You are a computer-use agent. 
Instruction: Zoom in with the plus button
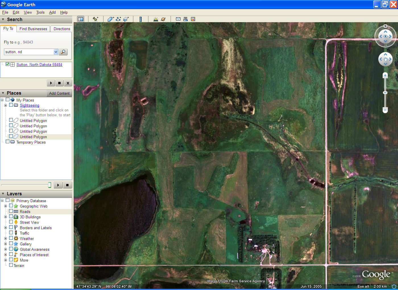(x=385, y=75)
